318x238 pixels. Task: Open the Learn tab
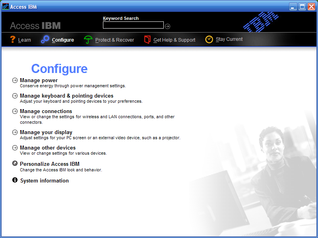(x=24, y=40)
